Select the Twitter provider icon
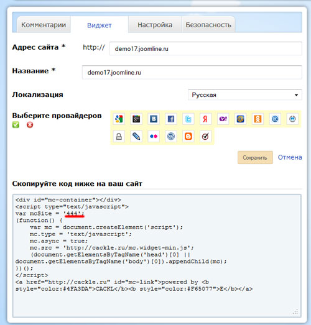Viewport: 311px width, 325px height. coord(188,119)
